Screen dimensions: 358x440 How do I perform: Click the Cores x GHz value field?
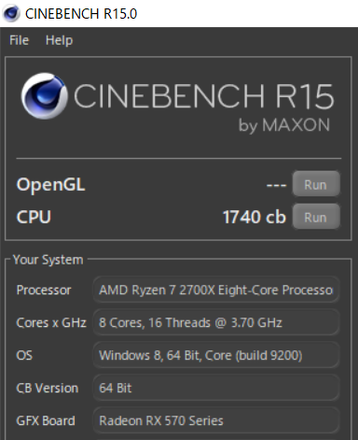coord(216,322)
